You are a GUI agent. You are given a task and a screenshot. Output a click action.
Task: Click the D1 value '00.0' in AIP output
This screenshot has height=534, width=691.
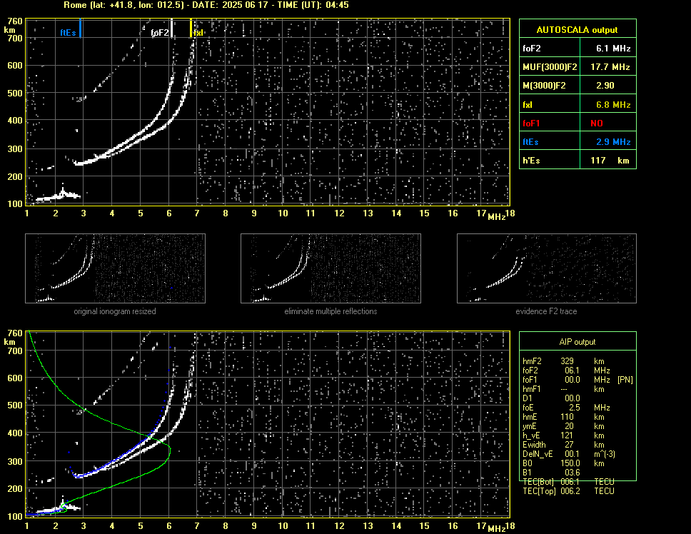click(573, 398)
